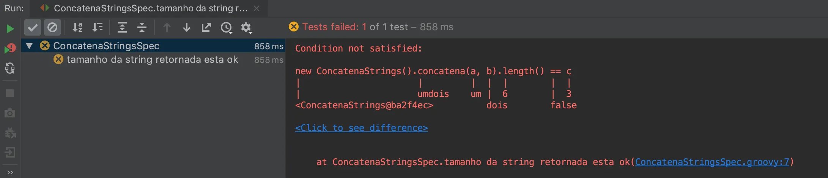Open test runner settings gear dropdown
This screenshot has height=178, width=828.
coord(246,28)
